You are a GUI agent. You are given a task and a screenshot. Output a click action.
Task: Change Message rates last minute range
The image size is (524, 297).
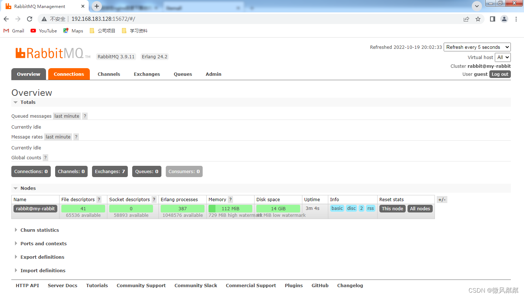(x=58, y=137)
